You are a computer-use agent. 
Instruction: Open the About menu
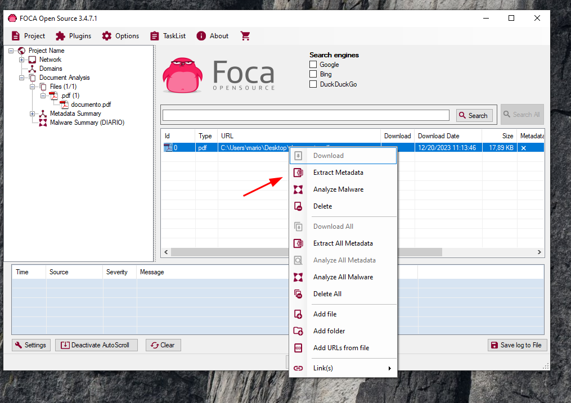(x=213, y=36)
